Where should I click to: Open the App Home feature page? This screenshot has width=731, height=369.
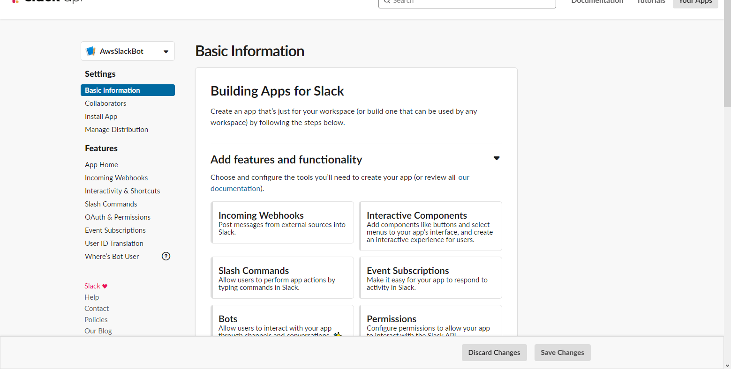point(101,164)
